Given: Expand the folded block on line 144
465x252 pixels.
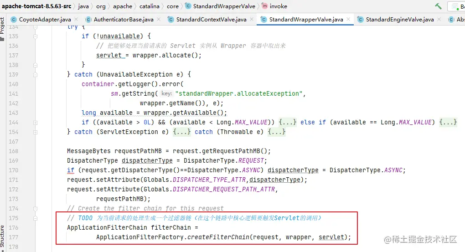Looking at the screenshot, I should [35, 123].
